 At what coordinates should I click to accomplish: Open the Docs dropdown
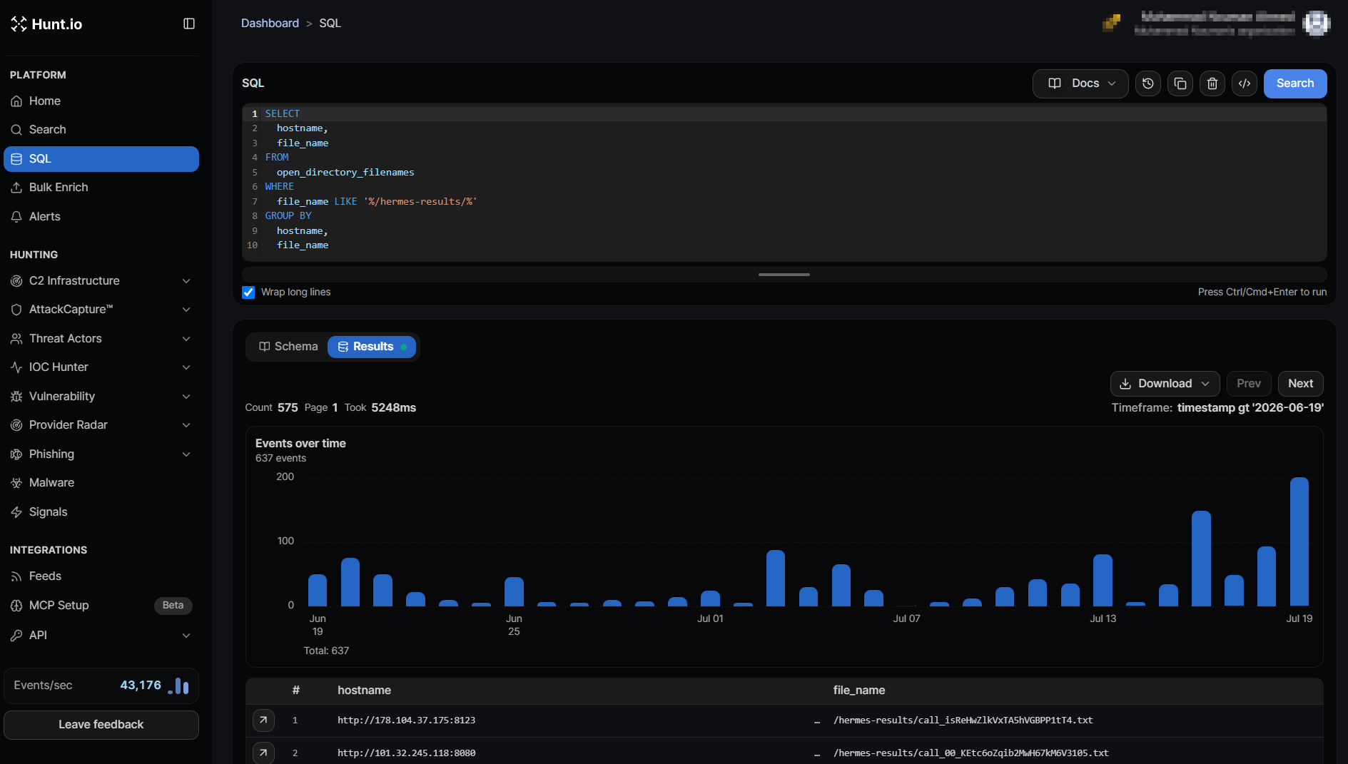(1080, 83)
